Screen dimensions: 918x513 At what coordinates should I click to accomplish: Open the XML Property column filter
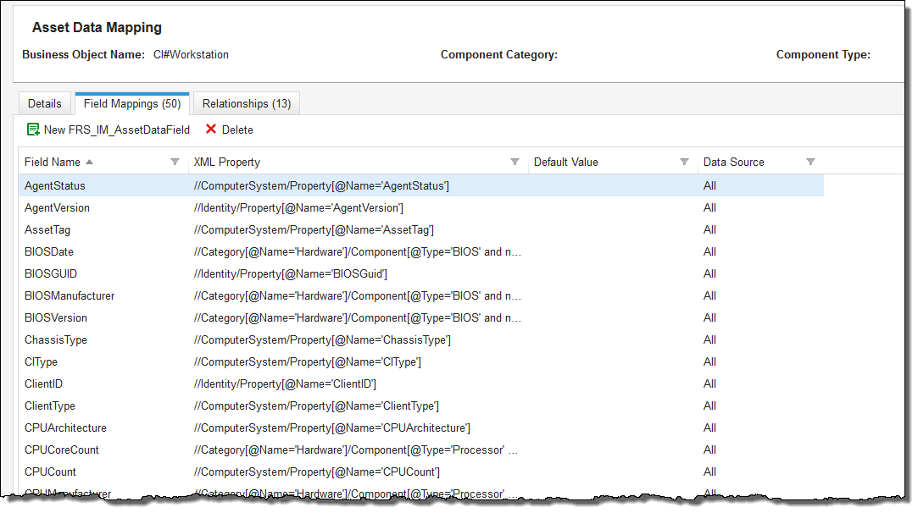pyautogui.click(x=515, y=162)
